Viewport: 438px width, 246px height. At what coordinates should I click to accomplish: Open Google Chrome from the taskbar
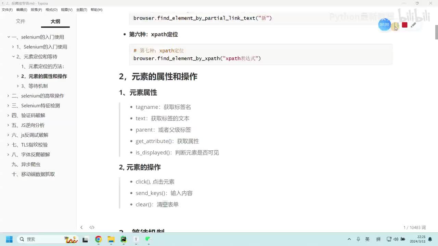[98, 239]
